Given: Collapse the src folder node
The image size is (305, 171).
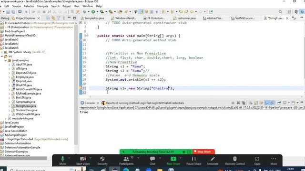Looking at the screenshot, I should click(x=2, y=56).
